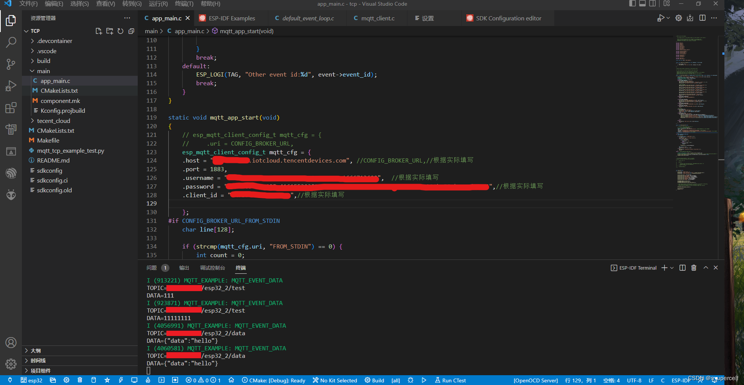Image resolution: width=744 pixels, height=385 pixels.
Task: Open the 终端(T) menu in menu bar
Action: (184, 4)
